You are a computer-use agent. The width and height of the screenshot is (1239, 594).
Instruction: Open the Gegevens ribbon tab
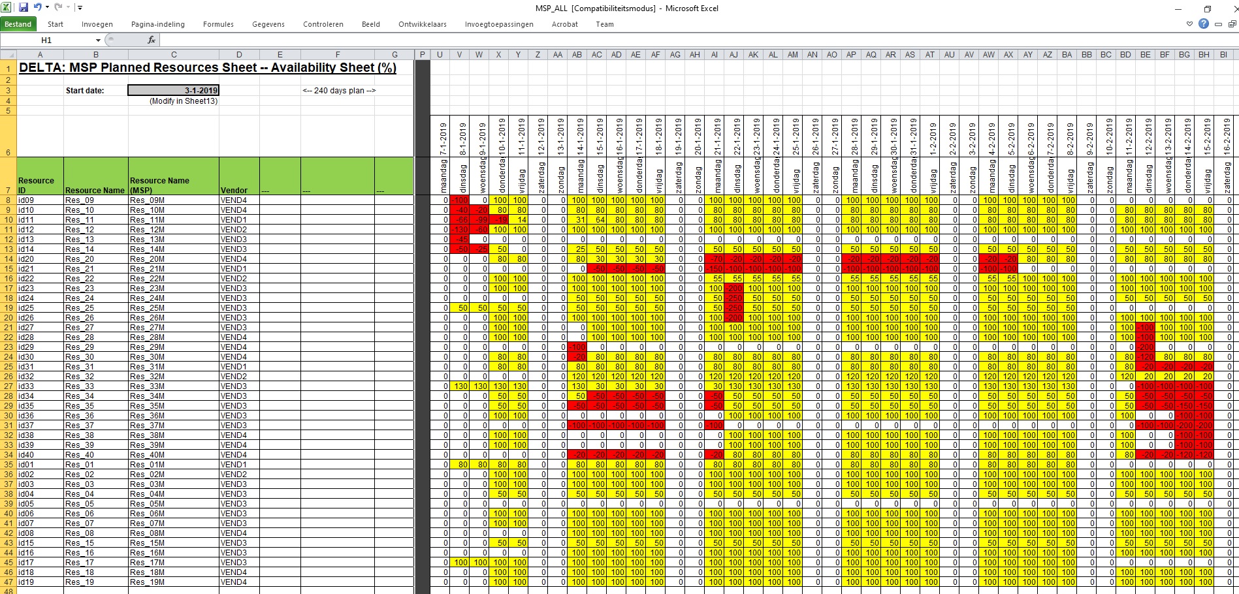[x=268, y=24]
